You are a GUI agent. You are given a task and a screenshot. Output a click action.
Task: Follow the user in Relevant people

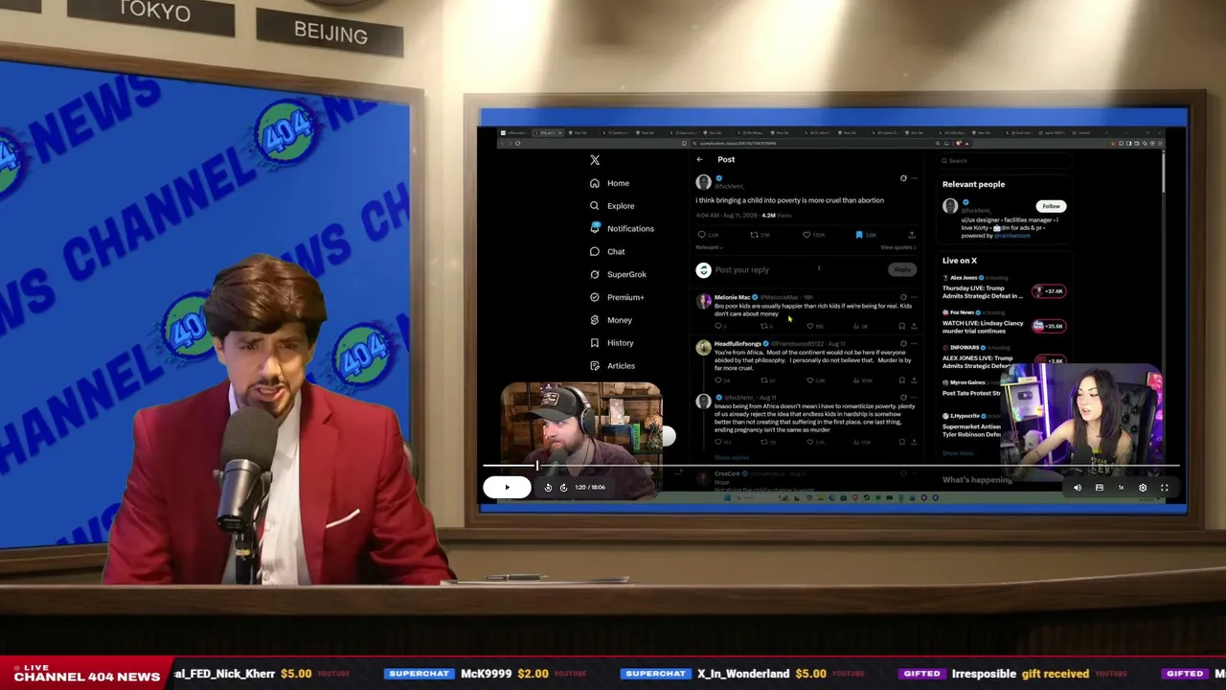(1051, 206)
